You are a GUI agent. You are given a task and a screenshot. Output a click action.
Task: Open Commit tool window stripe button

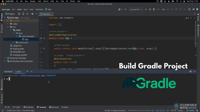coord(2,29)
